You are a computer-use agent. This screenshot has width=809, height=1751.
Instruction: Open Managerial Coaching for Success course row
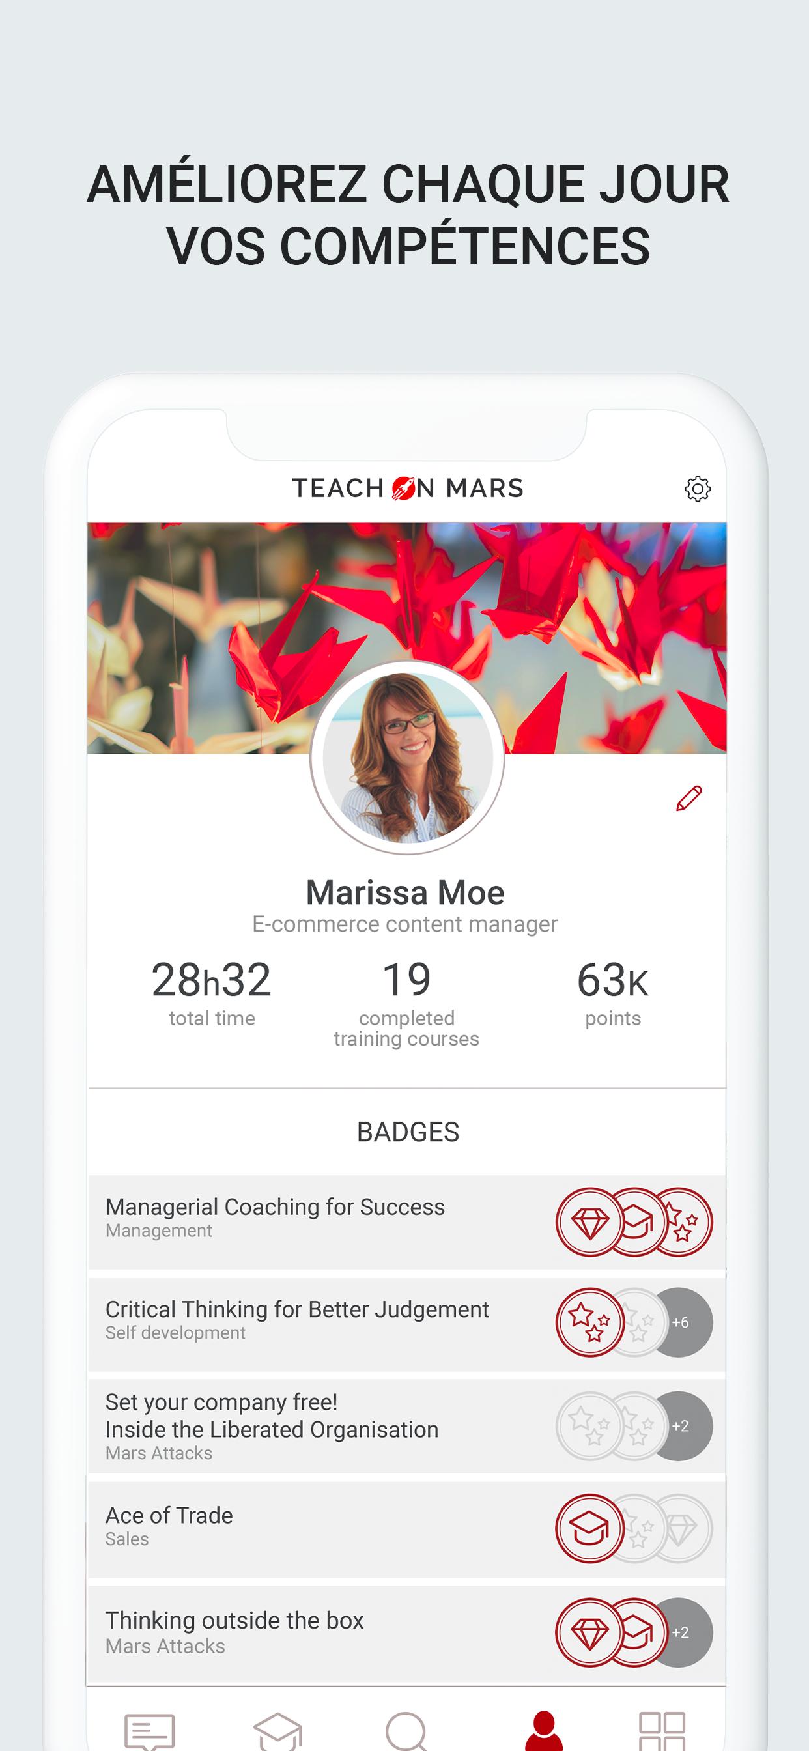(406, 1222)
